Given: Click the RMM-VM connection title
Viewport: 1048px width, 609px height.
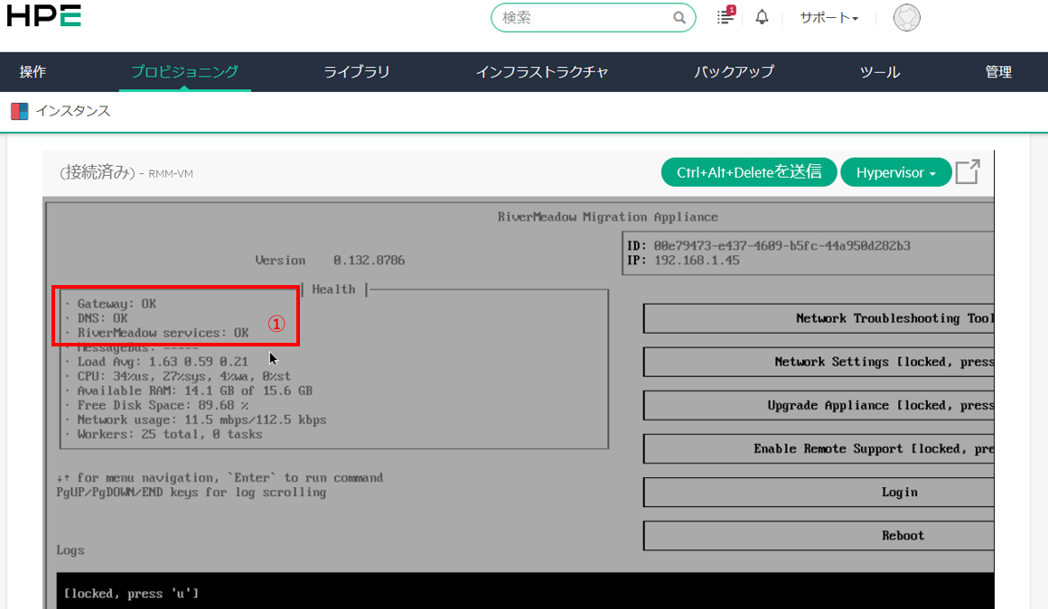Looking at the screenshot, I should coord(126,173).
